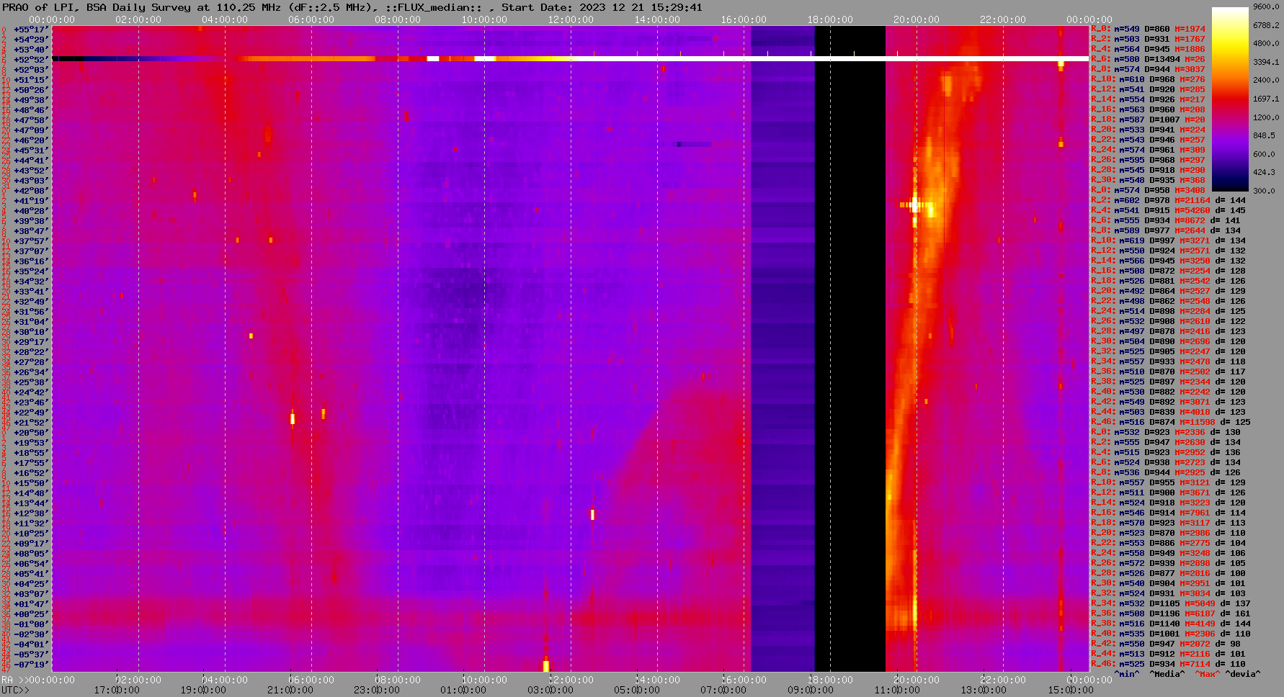The height and width of the screenshot is (697, 1284).
Task: Click the 1697.1 color scale value
Action: (x=1266, y=99)
